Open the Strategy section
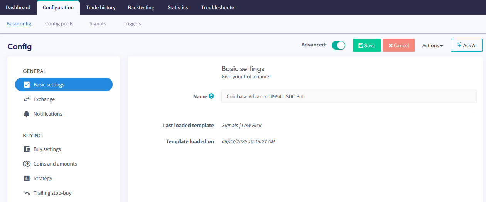This screenshot has width=486, height=202. click(64, 178)
